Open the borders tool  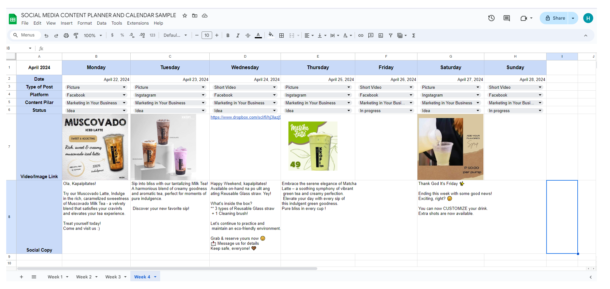click(282, 36)
